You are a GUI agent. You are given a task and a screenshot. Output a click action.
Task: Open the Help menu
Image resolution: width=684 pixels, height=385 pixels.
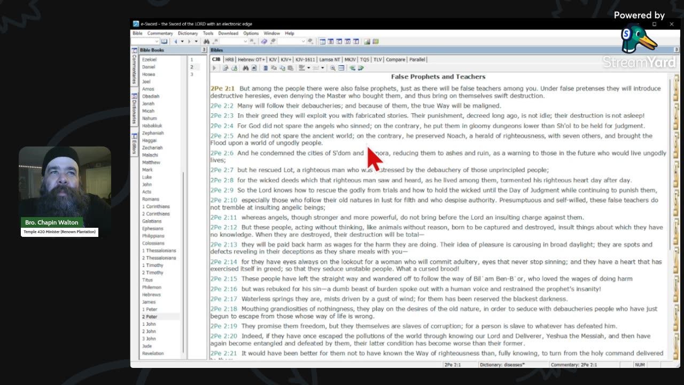pos(289,33)
